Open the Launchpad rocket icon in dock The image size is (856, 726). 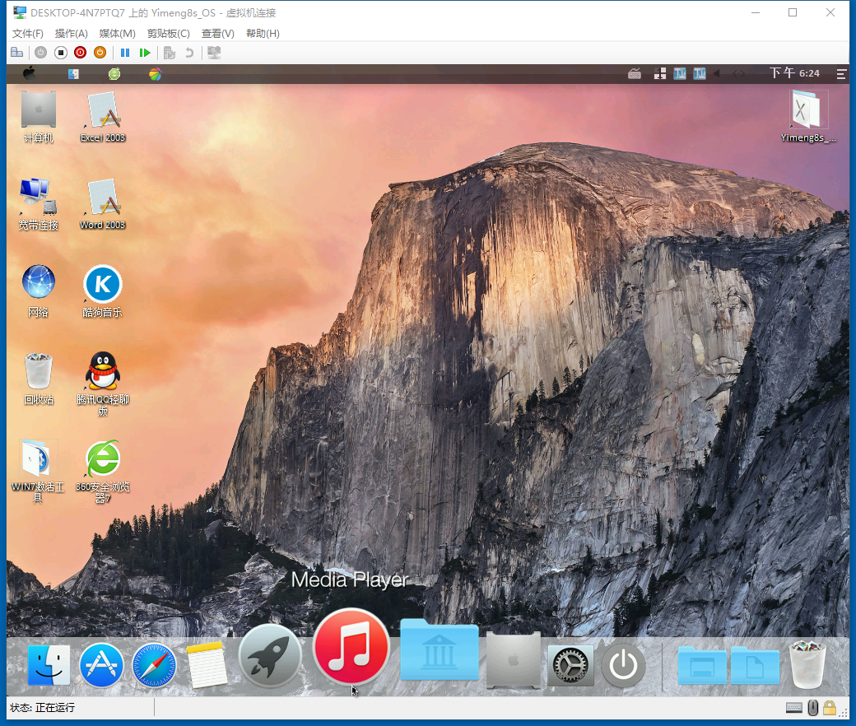[270, 657]
